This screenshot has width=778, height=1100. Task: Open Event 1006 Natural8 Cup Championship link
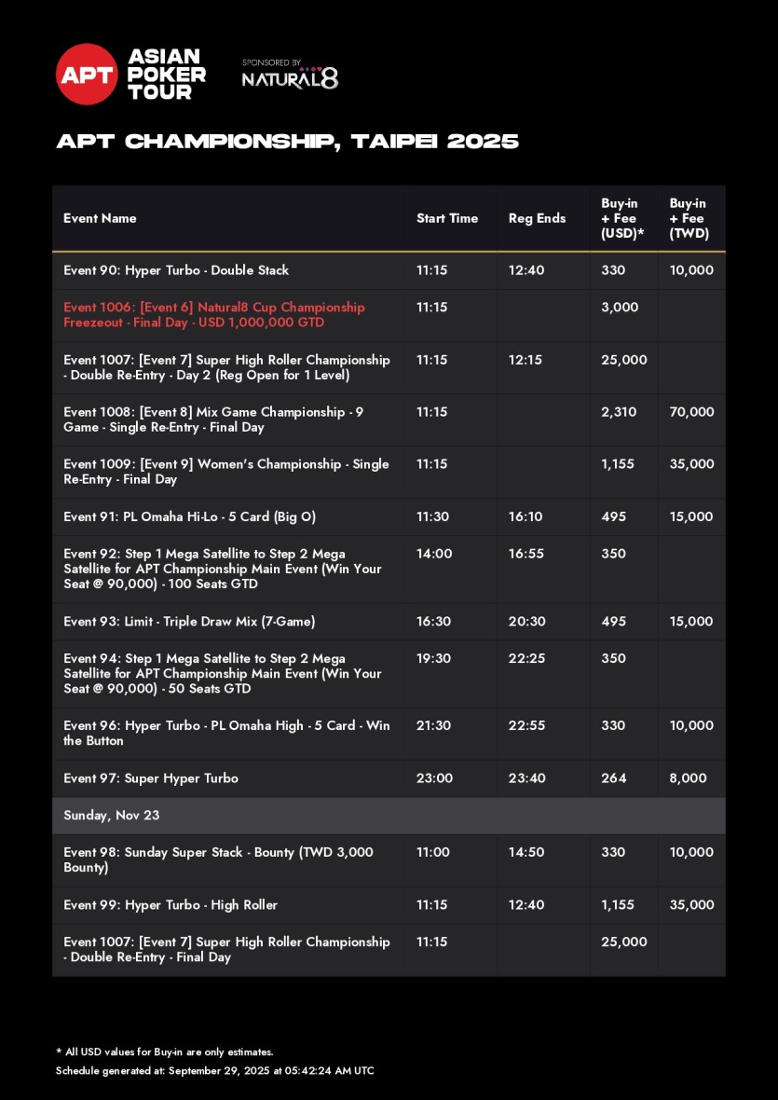tap(214, 315)
